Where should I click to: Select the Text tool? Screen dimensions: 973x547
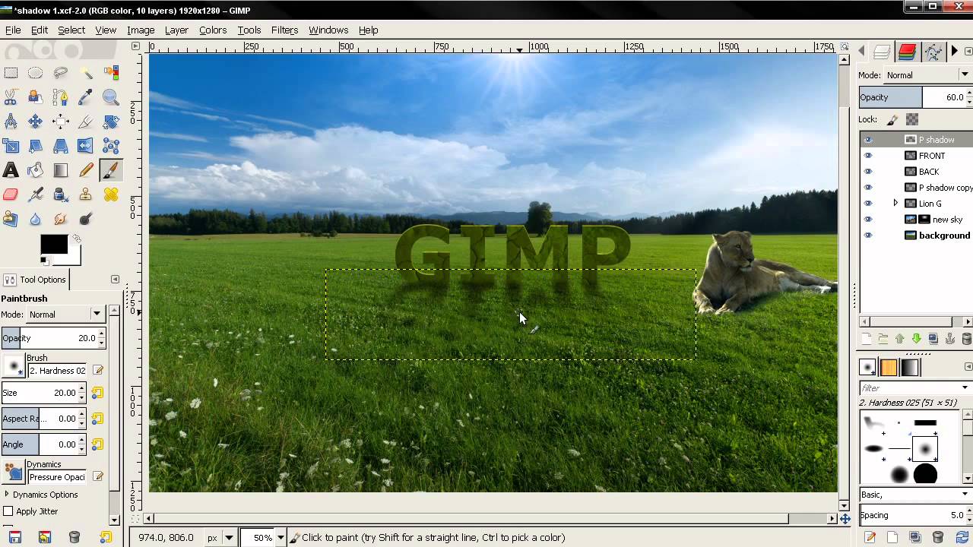tap(11, 170)
